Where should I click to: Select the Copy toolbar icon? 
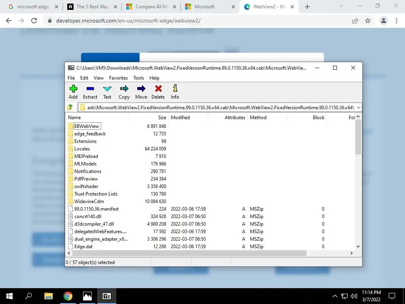(124, 89)
